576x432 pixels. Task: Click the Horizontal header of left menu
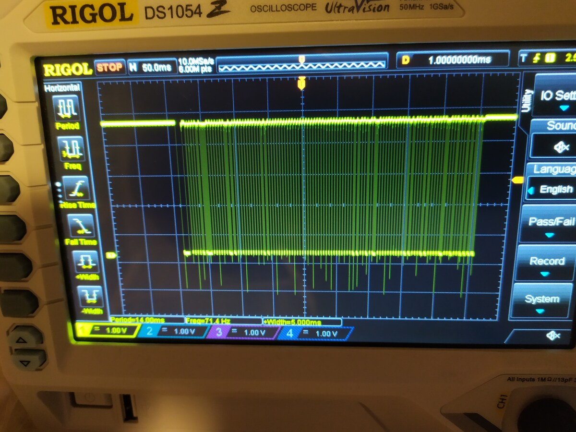tap(62, 88)
